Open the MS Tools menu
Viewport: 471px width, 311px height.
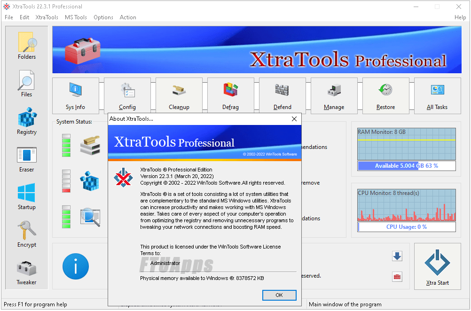coord(76,17)
